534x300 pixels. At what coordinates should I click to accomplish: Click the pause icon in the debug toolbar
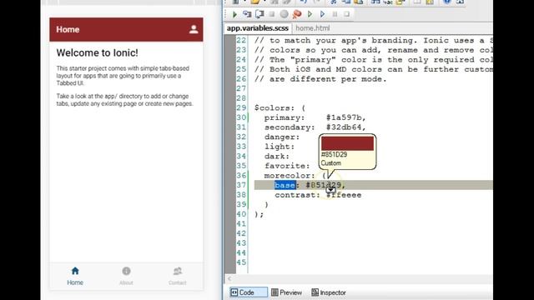[x=335, y=14]
